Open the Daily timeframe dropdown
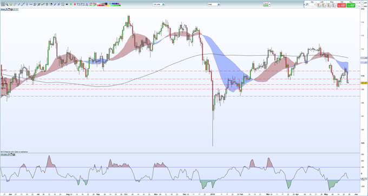The height and width of the screenshot is (196, 368). click(214, 4)
